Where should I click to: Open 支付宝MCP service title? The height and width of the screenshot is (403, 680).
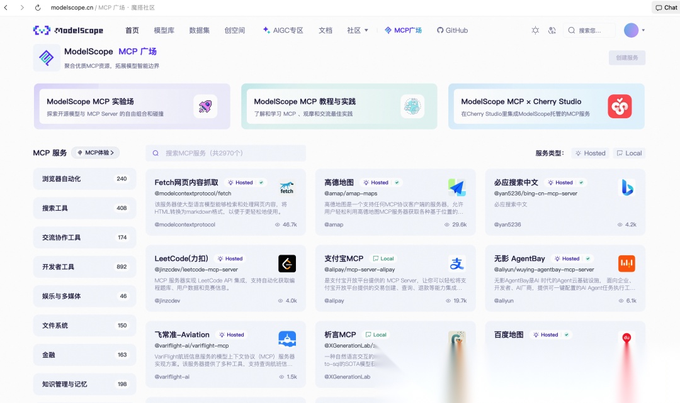pos(344,259)
